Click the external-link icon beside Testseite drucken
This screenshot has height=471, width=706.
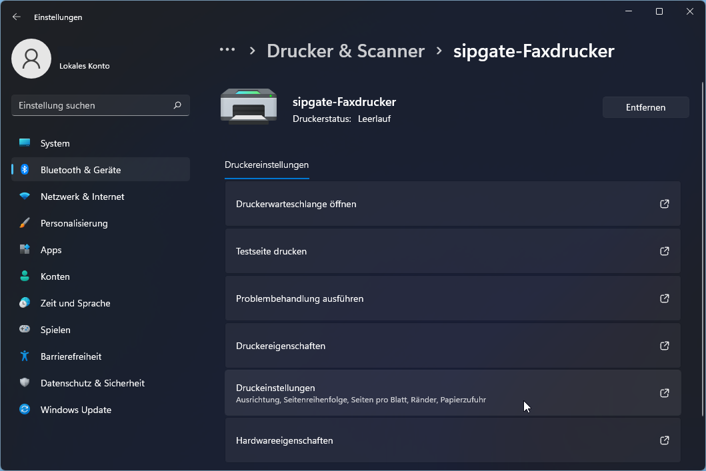click(664, 251)
